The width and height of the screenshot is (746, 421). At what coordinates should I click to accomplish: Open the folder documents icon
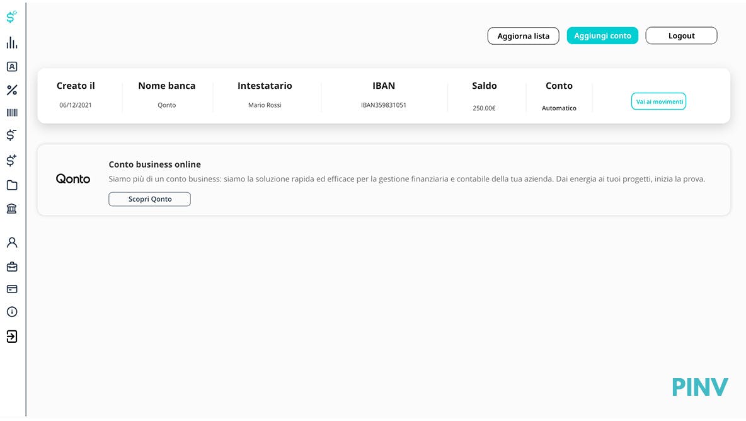pyautogui.click(x=11, y=185)
